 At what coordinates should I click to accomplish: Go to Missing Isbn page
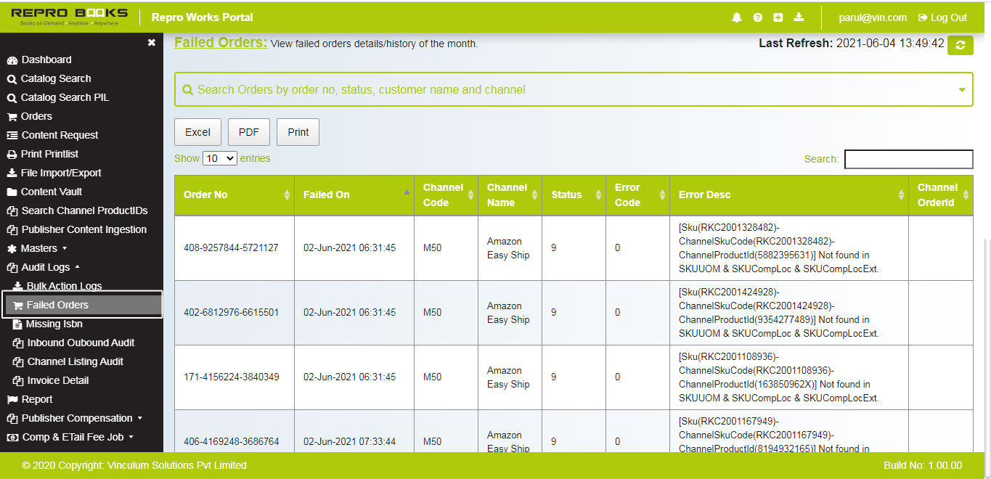click(x=54, y=324)
